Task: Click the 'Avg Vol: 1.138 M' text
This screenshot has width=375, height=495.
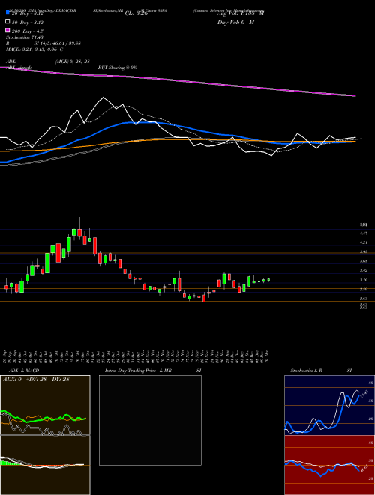Action: pyautogui.click(x=241, y=13)
